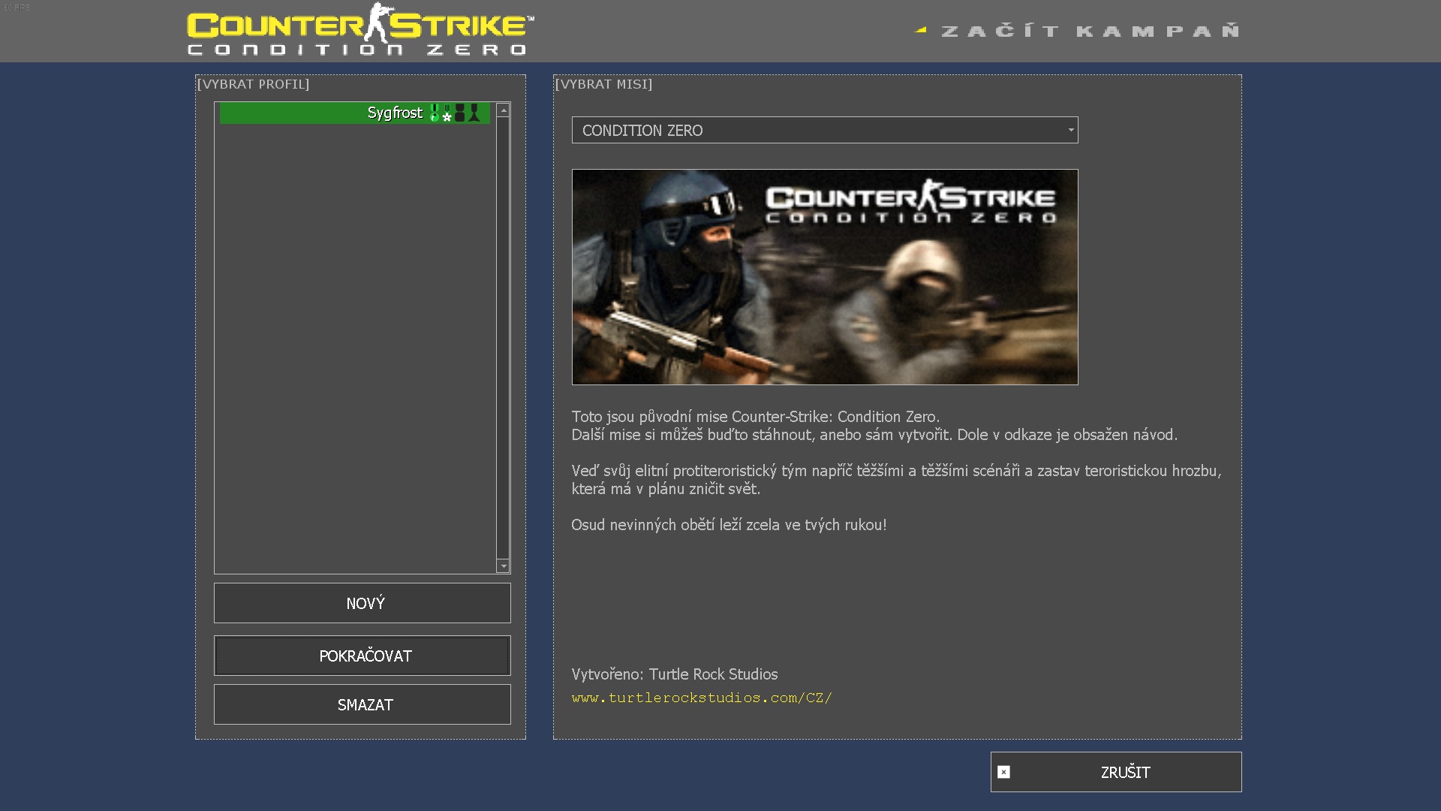Click the Condition Zero mission preview image
The width and height of the screenshot is (1441, 811).
pos(824,277)
